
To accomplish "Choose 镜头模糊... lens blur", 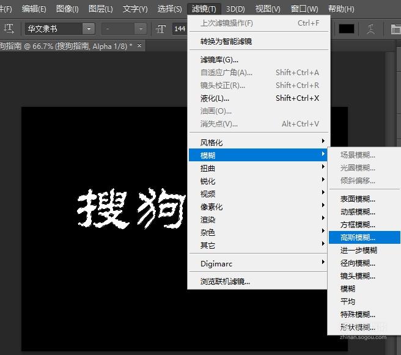I will click(364, 276).
